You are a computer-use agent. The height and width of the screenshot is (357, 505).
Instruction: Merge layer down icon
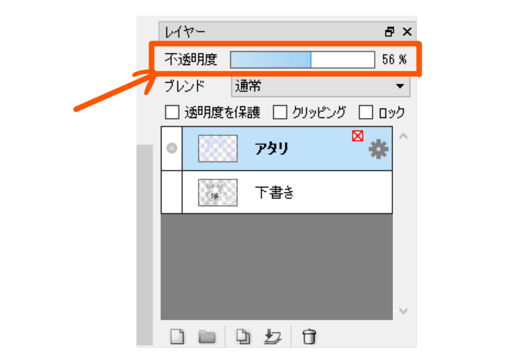272,337
